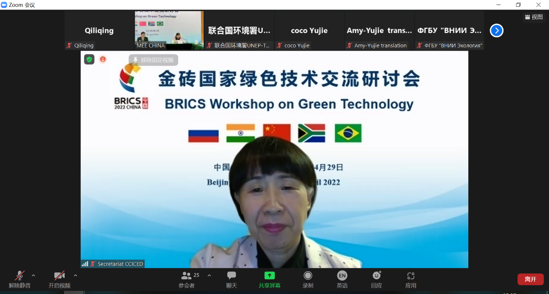Show next participants with blue arrow
The image size is (549, 294).
496,30
